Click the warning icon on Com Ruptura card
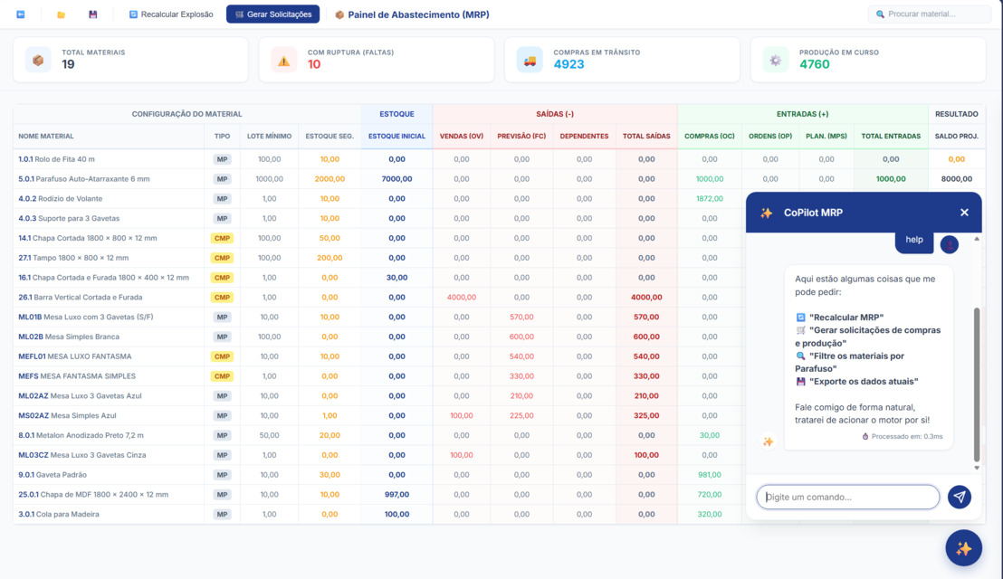The height and width of the screenshot is (579, 1003). (x=284, y=61)
